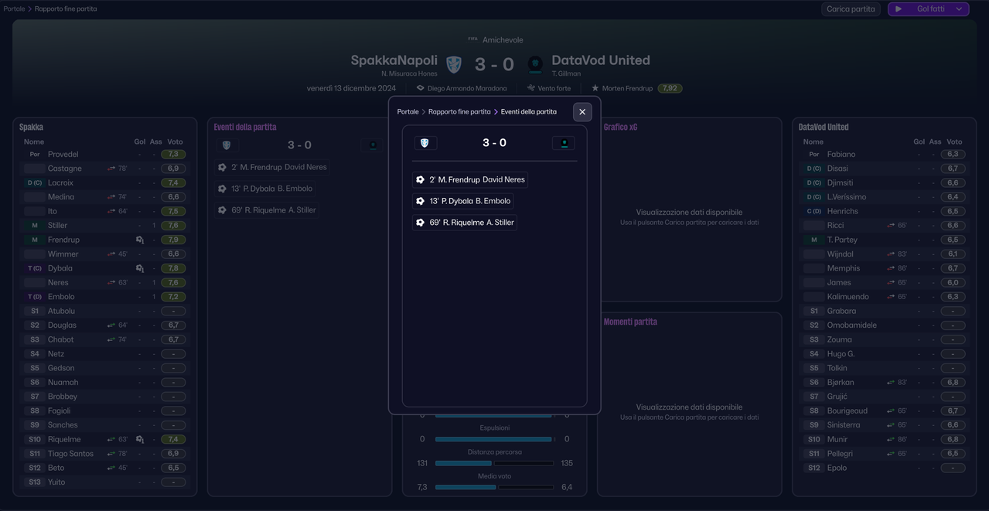Click the stadium icon beside Diego Armando Maradona

tap(421, 88)
